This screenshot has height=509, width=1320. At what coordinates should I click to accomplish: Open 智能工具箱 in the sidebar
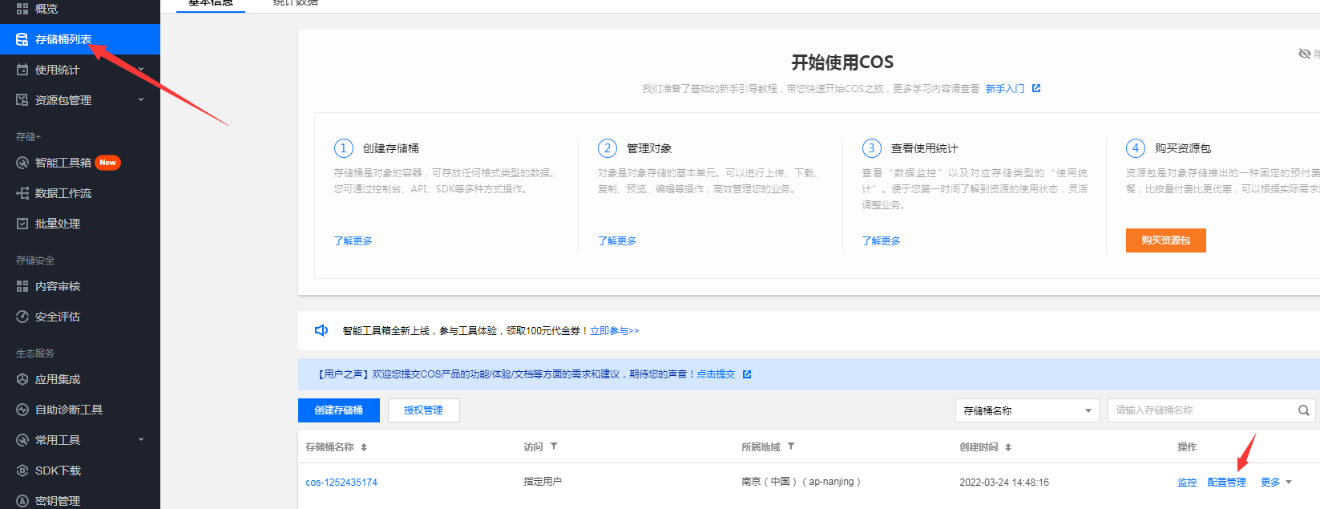coord(63,163)
